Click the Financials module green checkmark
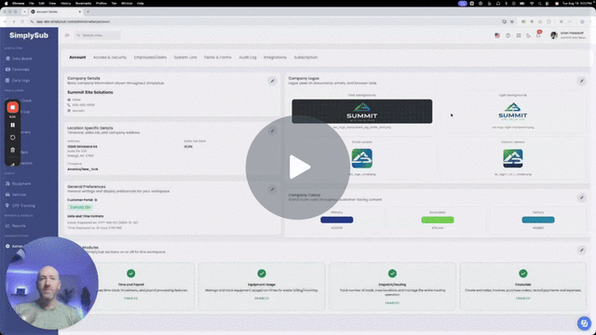Viewport: 596px width, 335px height. pos(523,274)
